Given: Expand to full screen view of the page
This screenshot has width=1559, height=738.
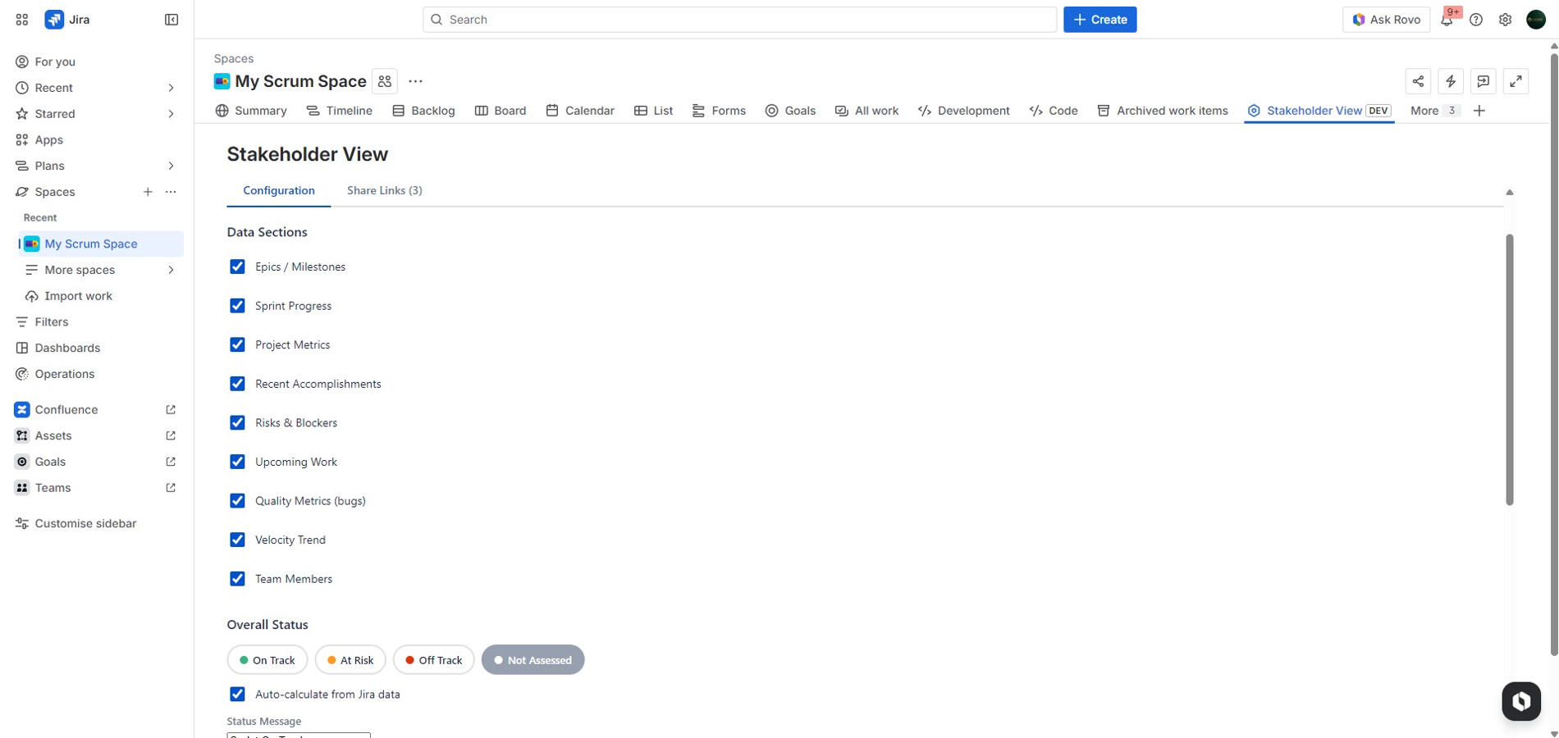Looking at the screenshot, I should pyautogui.click(x=1516, y=80).
